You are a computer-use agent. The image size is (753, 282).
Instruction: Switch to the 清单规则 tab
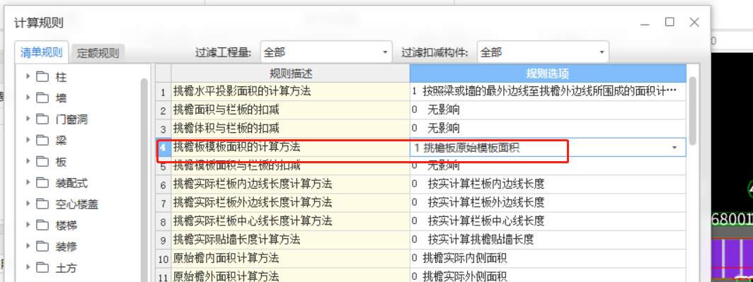[x=41, y=53]
